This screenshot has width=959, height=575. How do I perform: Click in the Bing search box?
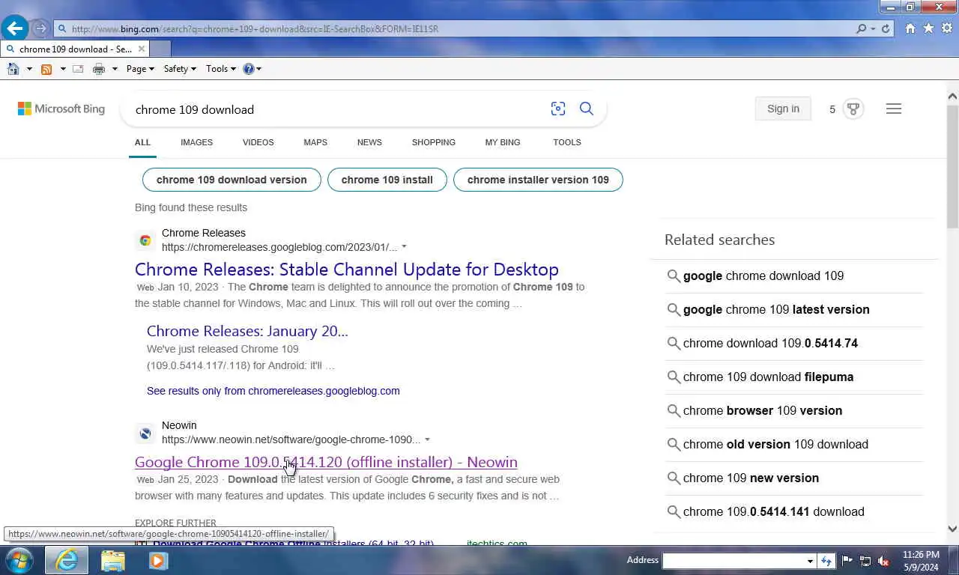pyautogui.click(x=337, y=109)
